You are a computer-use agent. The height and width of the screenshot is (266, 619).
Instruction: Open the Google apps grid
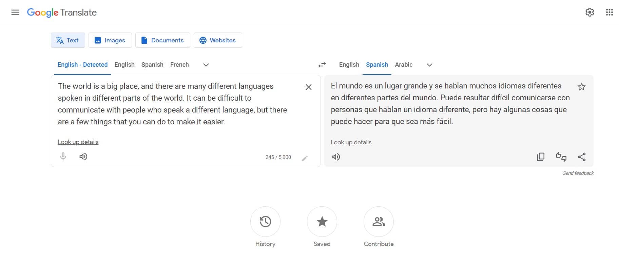pos(610,13)
